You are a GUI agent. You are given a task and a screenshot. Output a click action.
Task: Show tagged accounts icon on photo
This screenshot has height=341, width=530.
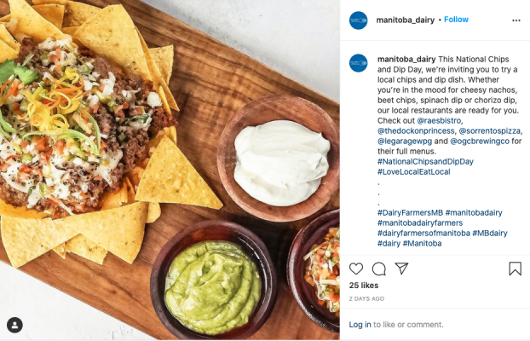pos(14,325)
